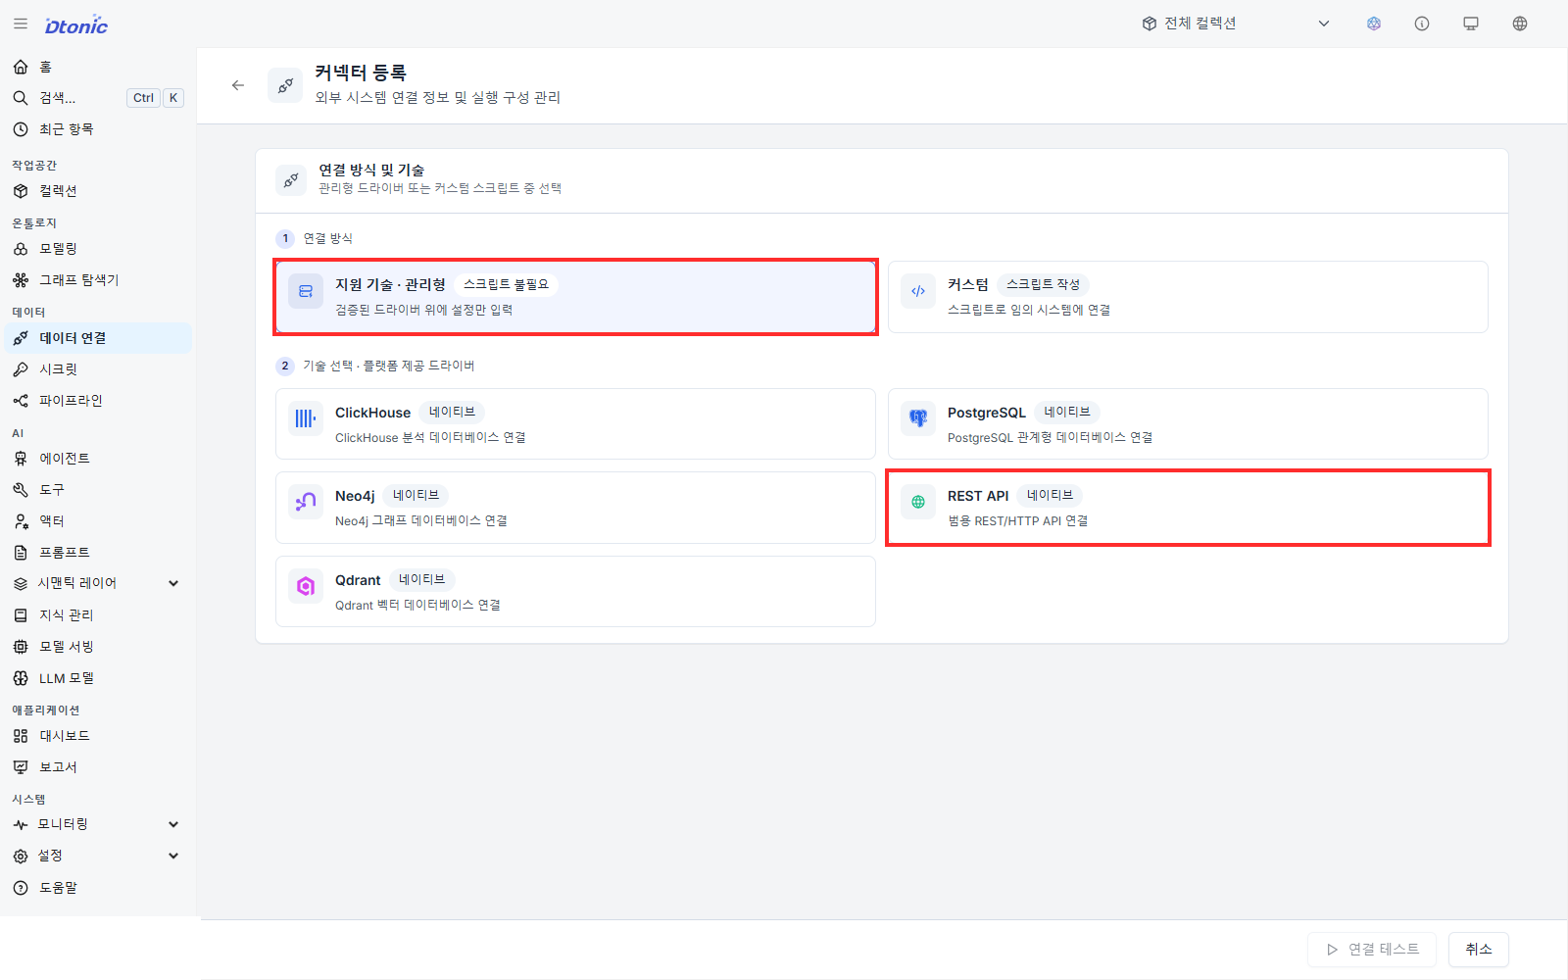Select 데이터 연결 in the sidebar

(98, 338)
